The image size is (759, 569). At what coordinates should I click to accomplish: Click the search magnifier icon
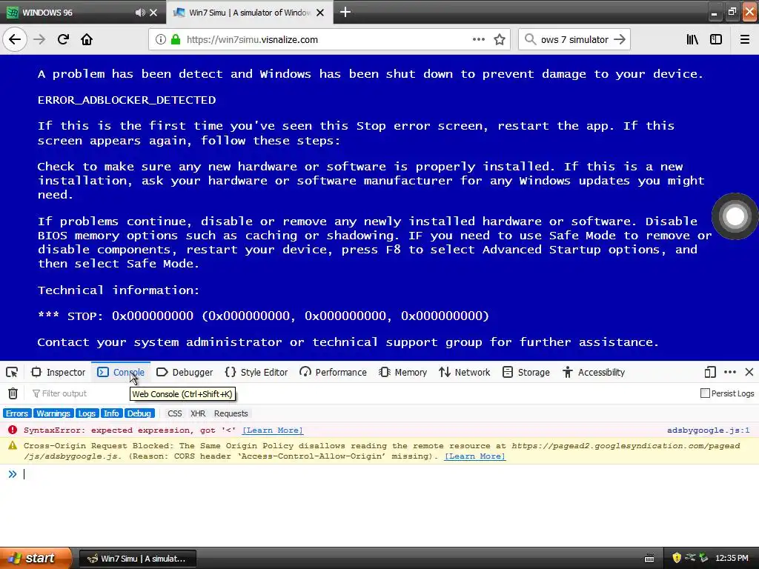[530, 40]
